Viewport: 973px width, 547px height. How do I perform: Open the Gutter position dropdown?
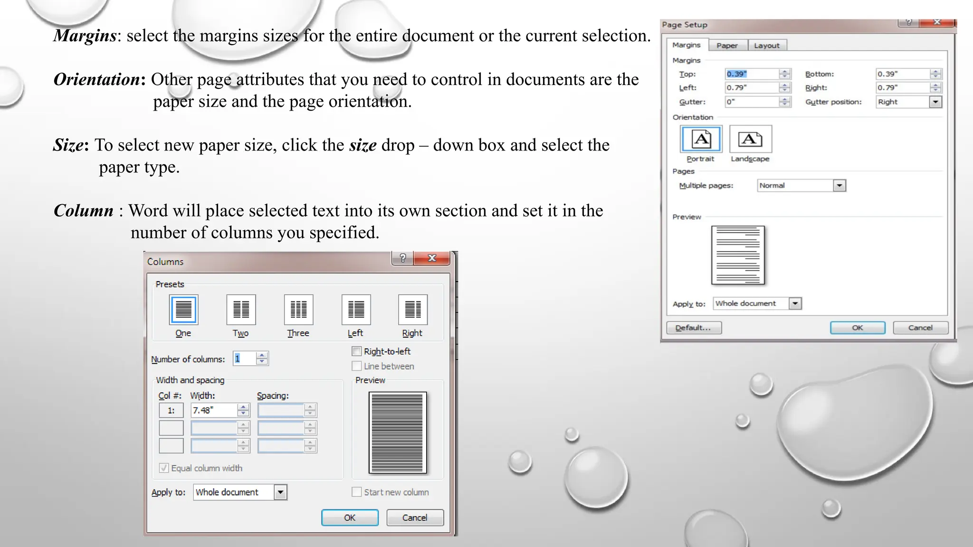(x=935, y=102)
